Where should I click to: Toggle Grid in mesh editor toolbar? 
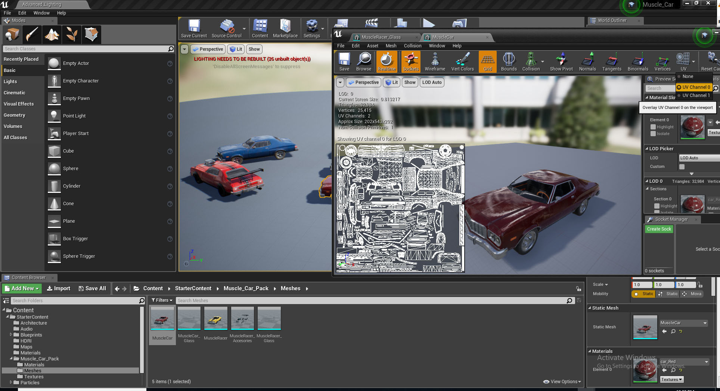[488, 62]
